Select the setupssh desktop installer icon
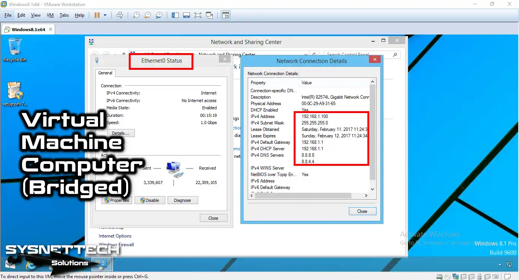This screenshot has width=519, height=280. 15,94
